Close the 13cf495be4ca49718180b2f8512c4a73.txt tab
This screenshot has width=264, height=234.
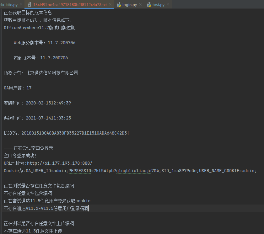click(110, 4)
